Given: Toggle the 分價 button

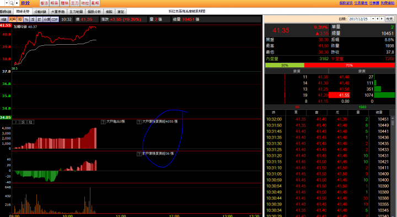Looking at the screenshot, I should click(x=47, y=19).
